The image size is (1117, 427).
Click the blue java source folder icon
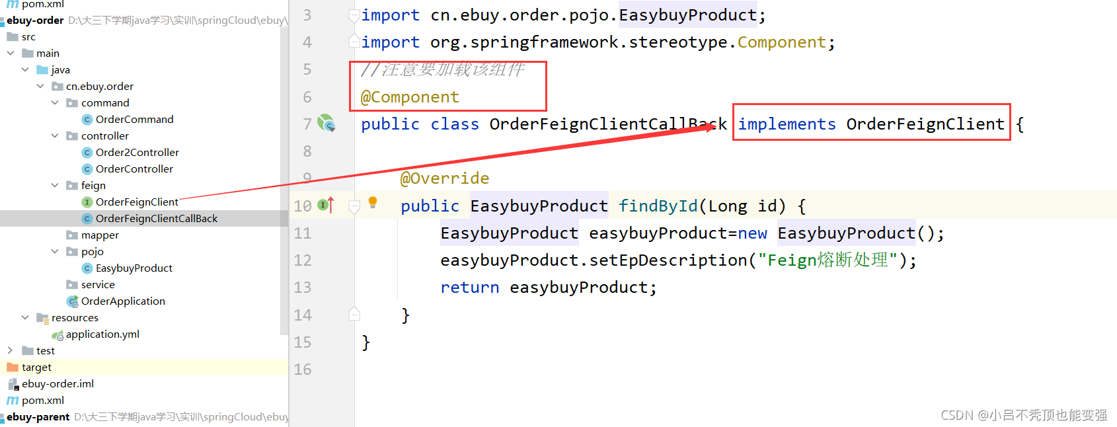[x=42, y=70]
